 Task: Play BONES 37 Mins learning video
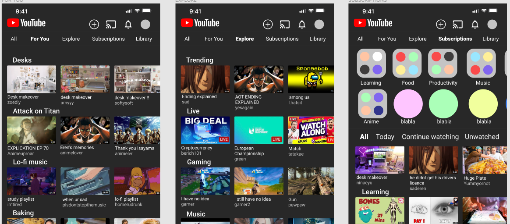(380, 210)
